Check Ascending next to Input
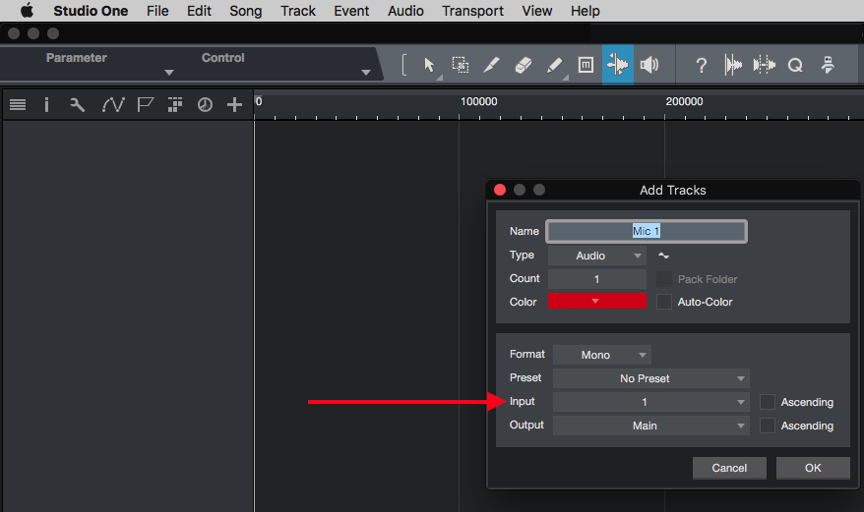Screen dimensions: 864x512 tap(768, 402)
